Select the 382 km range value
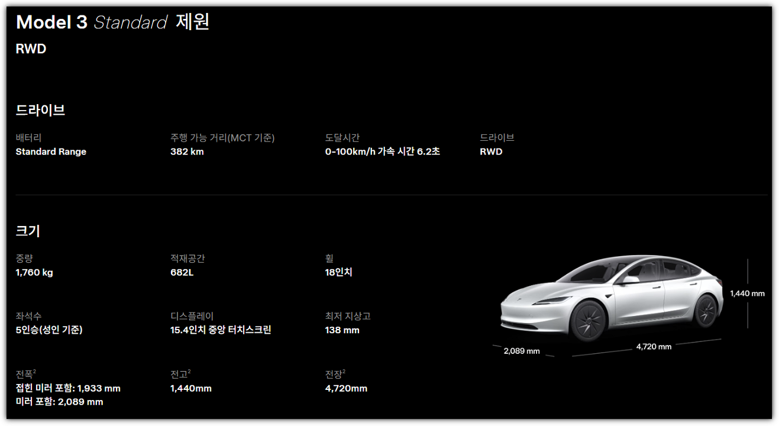Image resolution: width=779 pixels, height=426 pixels. pos(185,151)
